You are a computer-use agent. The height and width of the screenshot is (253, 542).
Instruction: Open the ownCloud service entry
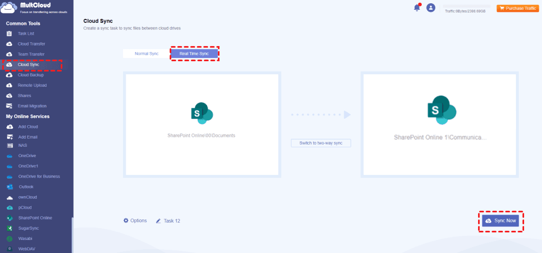point(28,197)
